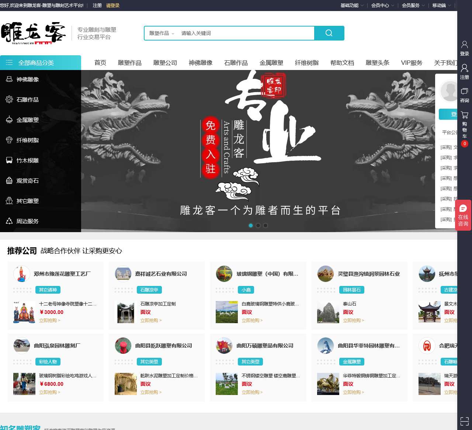Open 乾跃水泥雕塑加工定制 product thumbnail

click(126, 384)
